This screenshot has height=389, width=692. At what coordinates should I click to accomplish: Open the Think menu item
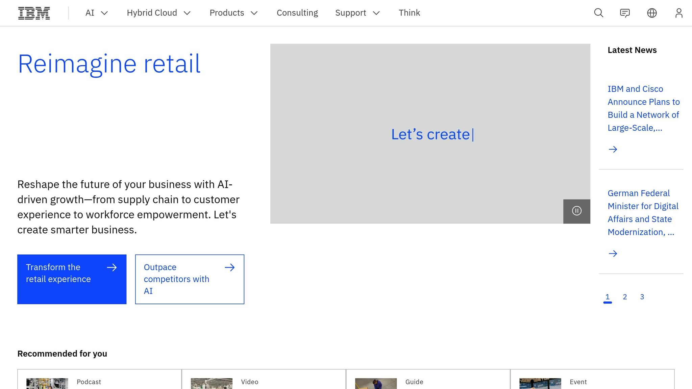point(409,13)
